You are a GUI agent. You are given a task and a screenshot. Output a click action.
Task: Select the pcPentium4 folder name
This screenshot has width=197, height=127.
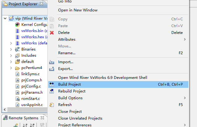point(32,68)
